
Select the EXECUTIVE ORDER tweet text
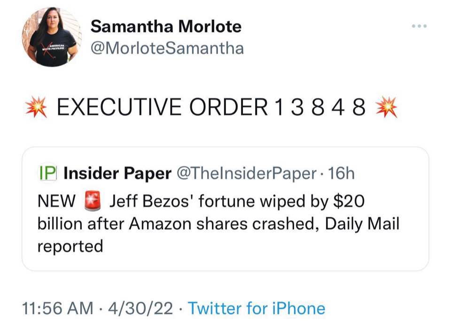[211, 107]
